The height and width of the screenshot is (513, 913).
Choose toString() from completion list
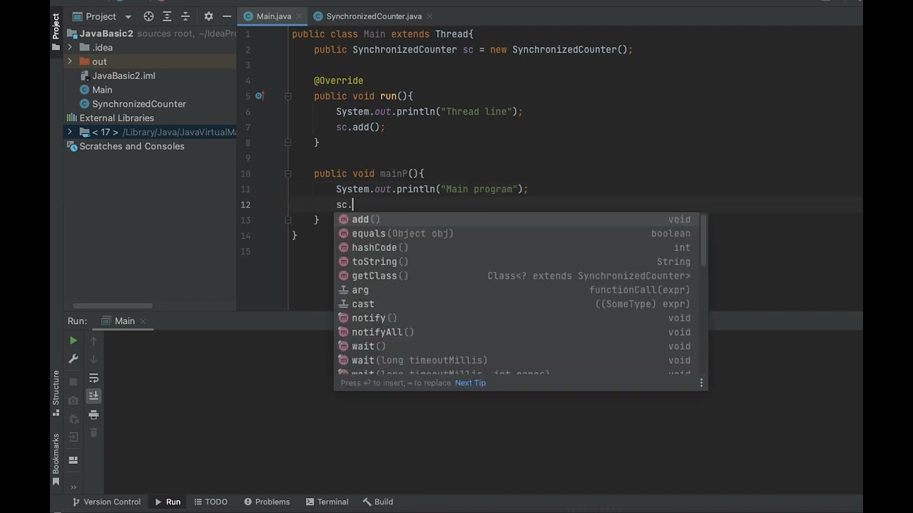(518, 261)
